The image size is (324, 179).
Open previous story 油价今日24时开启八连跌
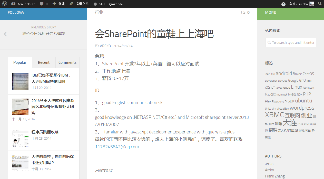click(x=44, y=34)
